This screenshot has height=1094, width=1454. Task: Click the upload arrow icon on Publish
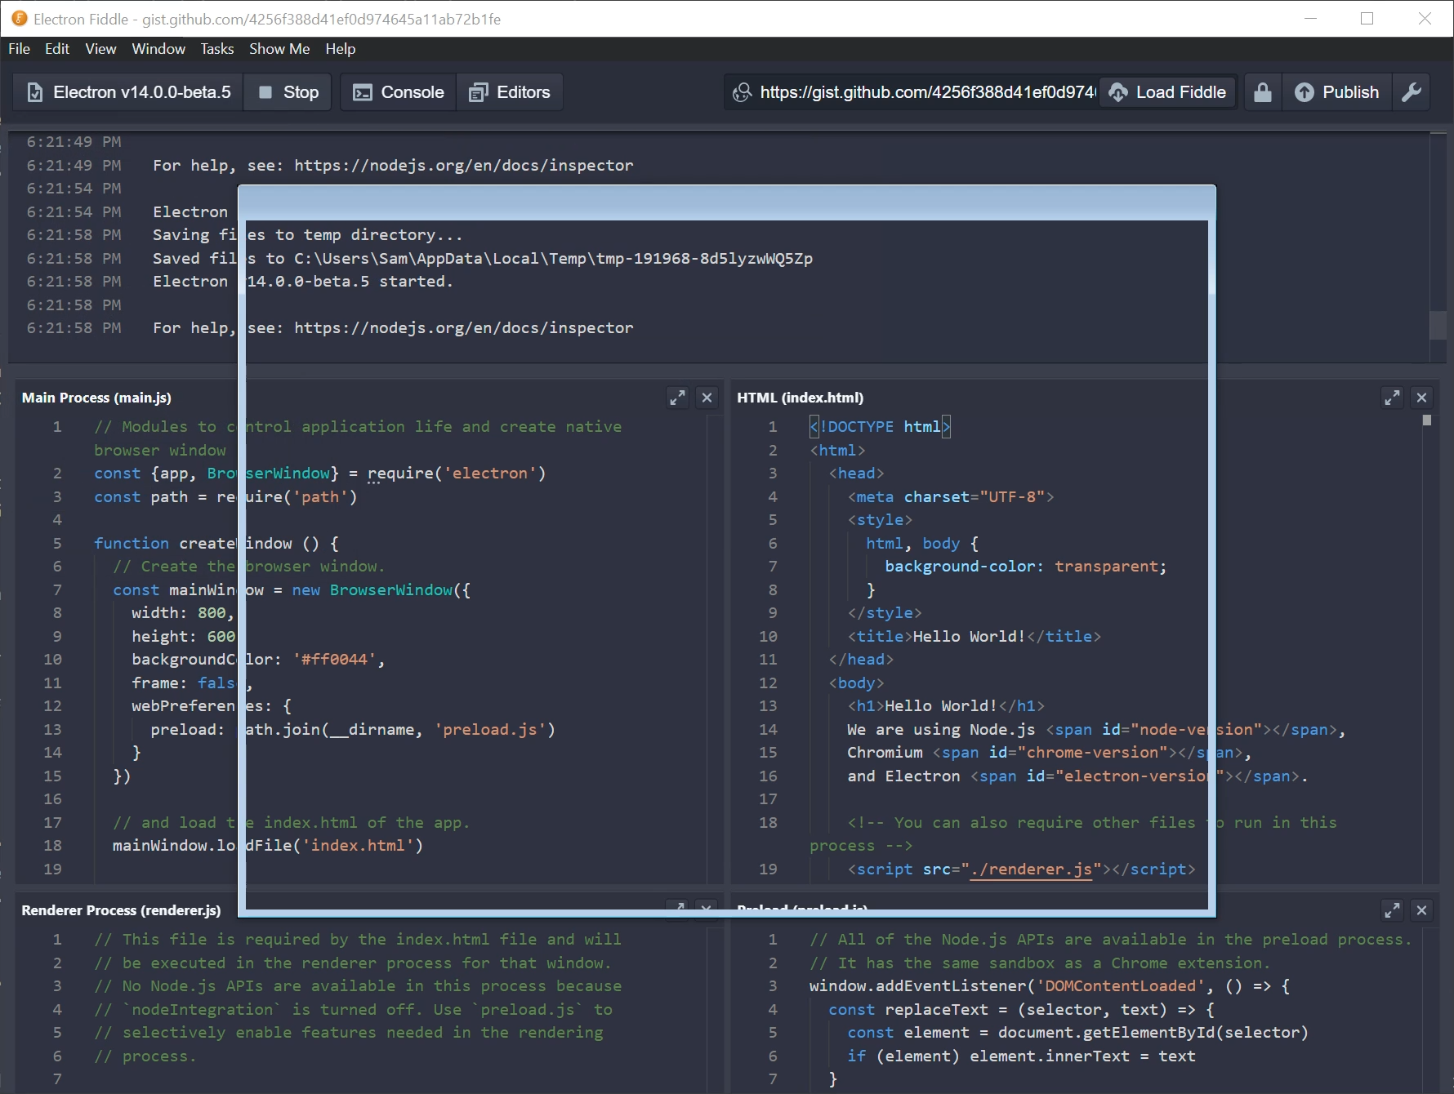point(1305,92)
